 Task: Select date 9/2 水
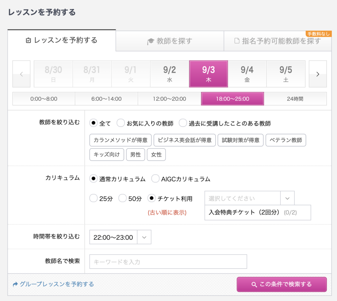tap(169, 74)
